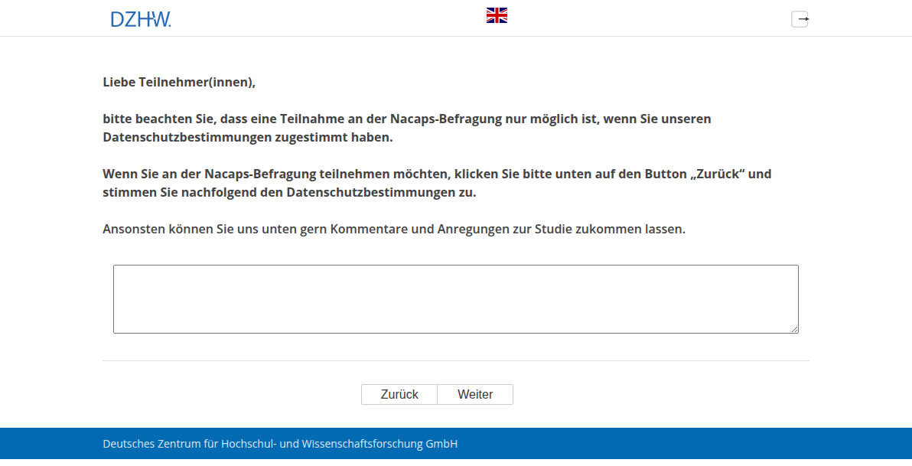The image size is (912, 466).
Task: Click the paragraph starting "Wenn Sie an der Nacaps-Befragung"
Action: click(x=437, y=183)
